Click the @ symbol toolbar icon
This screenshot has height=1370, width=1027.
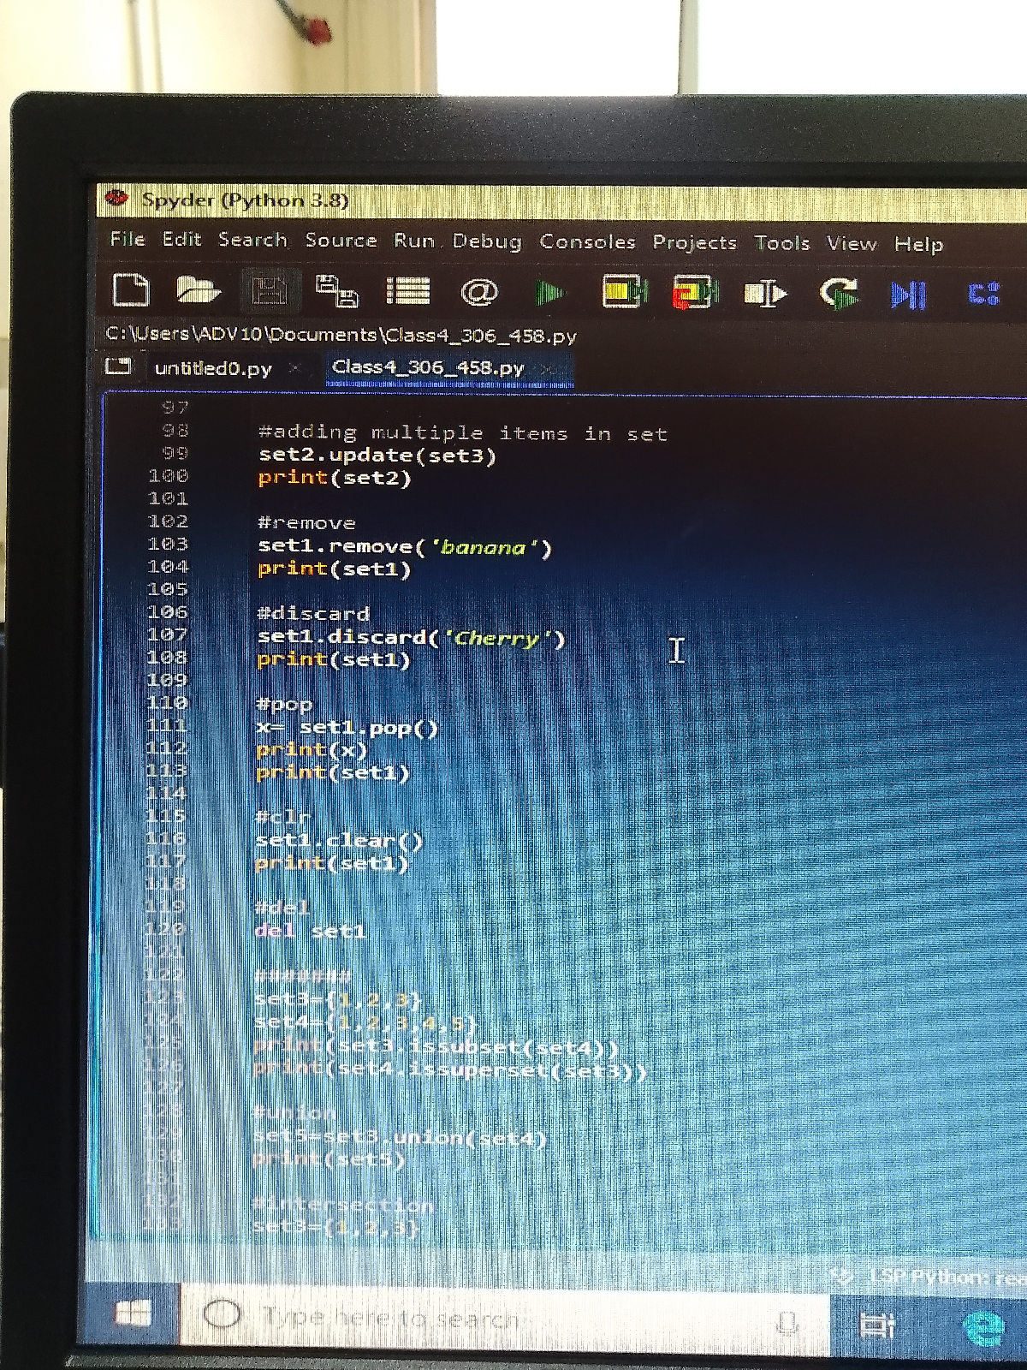point(479,292)
